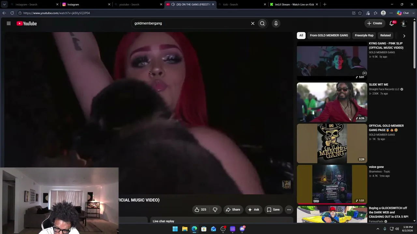Select the Freestyle Rap chip

364,35
